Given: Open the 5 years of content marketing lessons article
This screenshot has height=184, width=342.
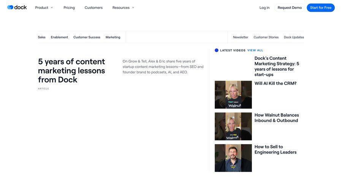Looking at the screenshot, I should tap(71, 70).
